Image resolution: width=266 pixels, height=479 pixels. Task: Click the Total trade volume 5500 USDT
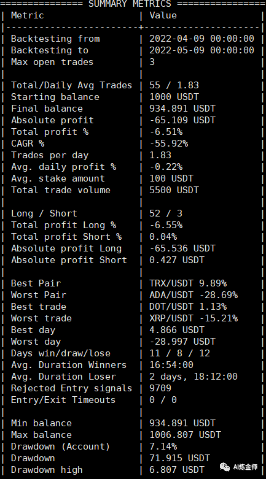click(174, 190)
